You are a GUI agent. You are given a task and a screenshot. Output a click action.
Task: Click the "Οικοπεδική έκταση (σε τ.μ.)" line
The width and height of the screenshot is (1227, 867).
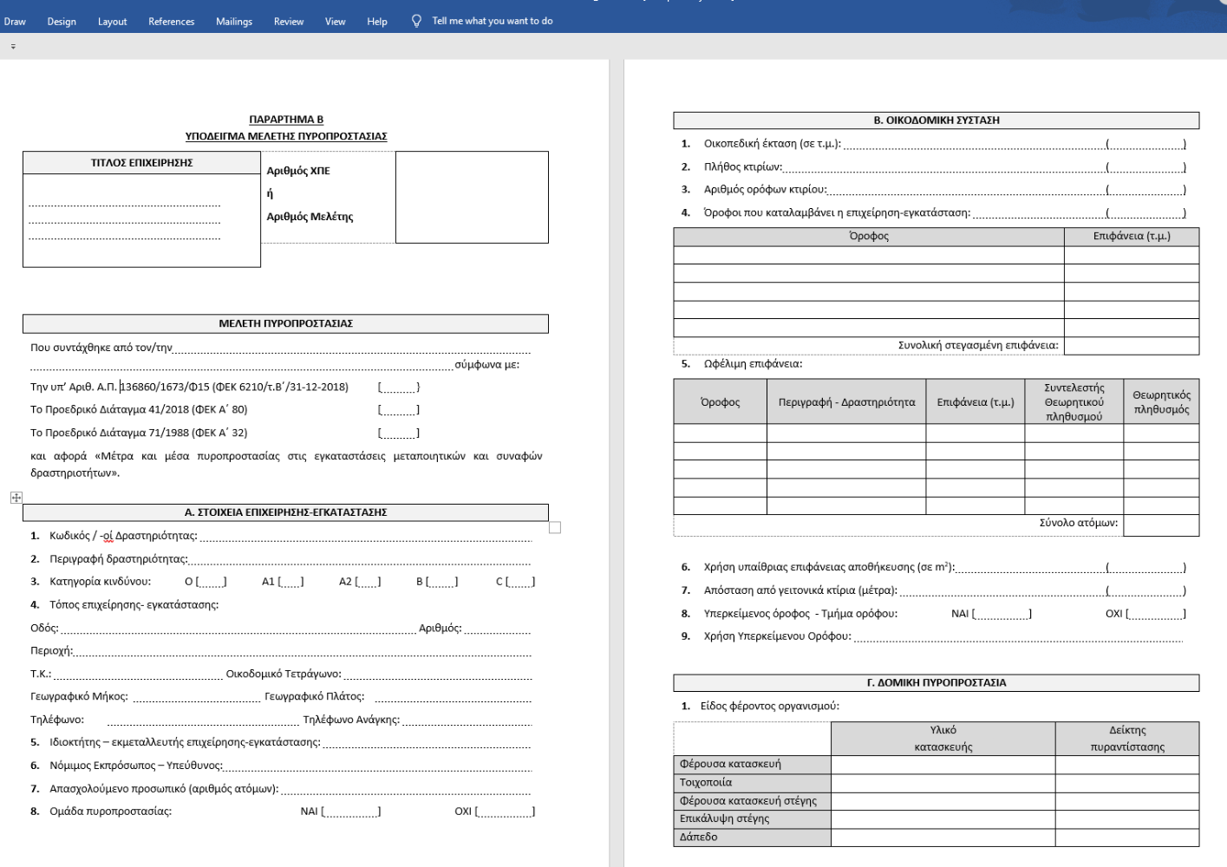933,144
